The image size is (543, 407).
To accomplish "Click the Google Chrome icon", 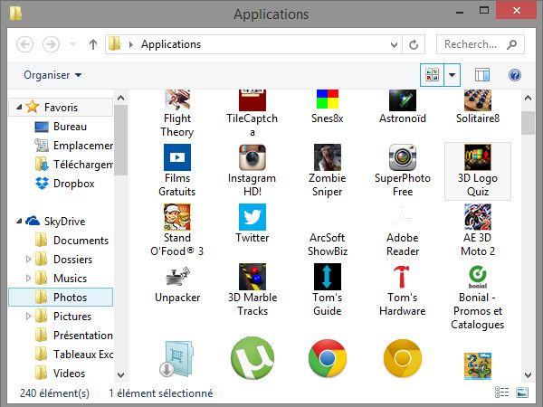I will pyautogui.click(x=328, y=358).
